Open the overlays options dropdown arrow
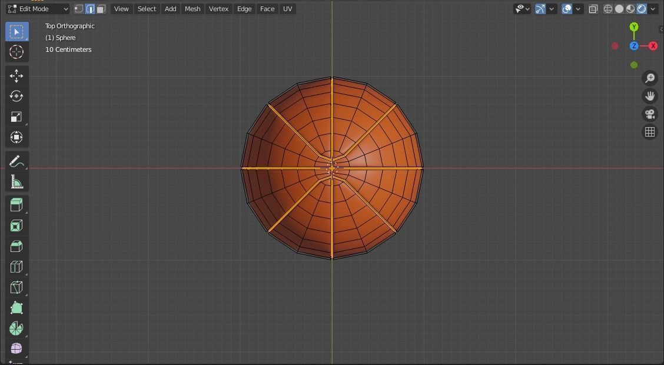Screen dimensions: 664x365 578,9
